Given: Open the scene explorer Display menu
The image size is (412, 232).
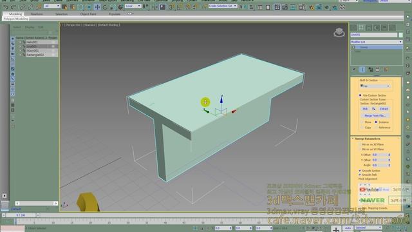Looking at the screenshot, I should 30,27.
